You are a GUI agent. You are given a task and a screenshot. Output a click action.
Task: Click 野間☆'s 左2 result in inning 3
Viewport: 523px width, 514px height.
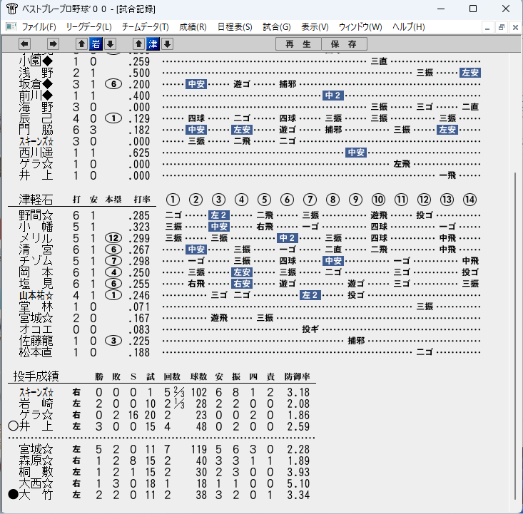tap(219, 215)
